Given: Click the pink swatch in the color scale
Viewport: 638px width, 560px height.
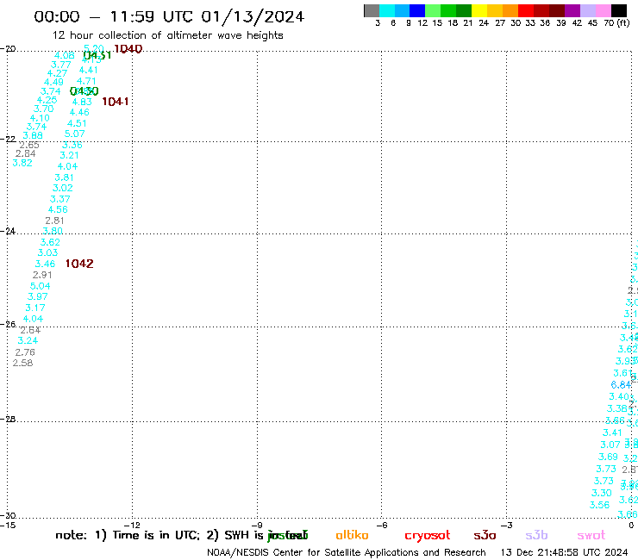Looking at the screenshot, I should pyautogui.click(x=603, y=10).
